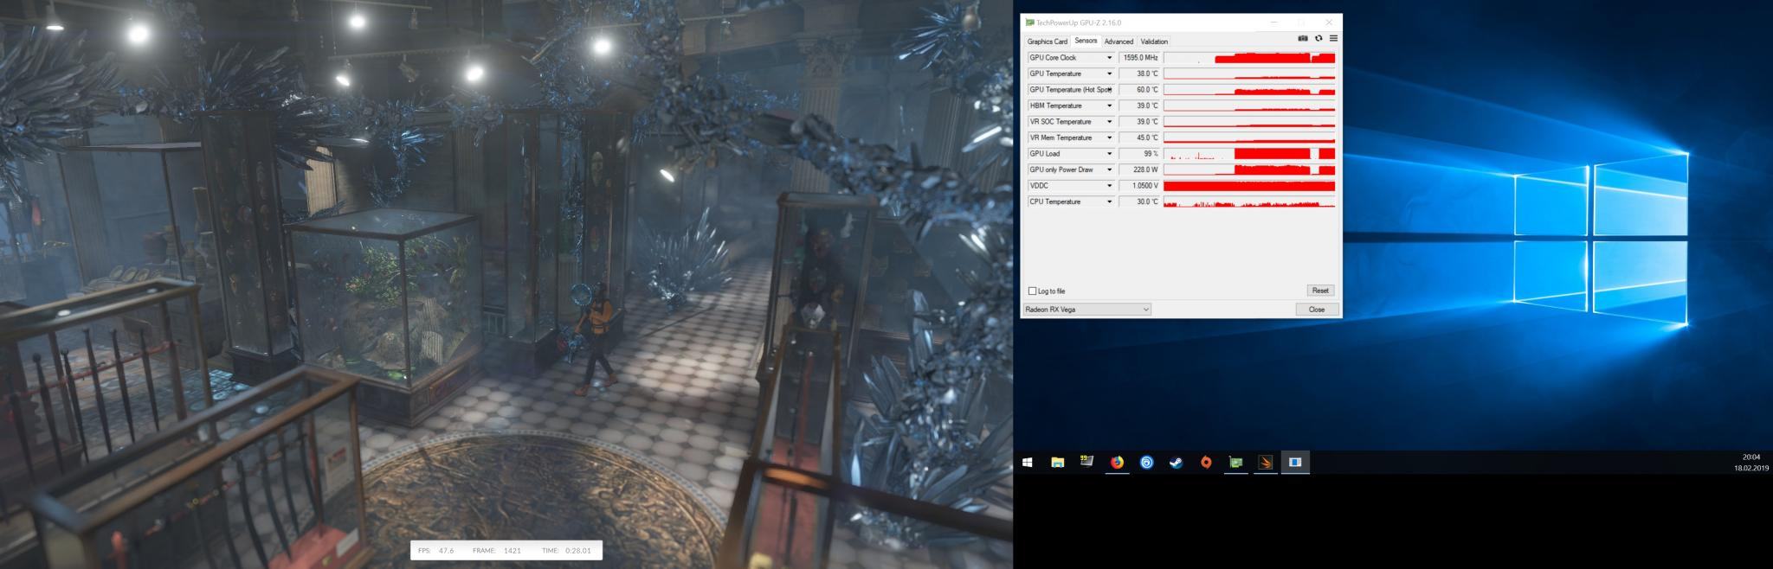1773x569 pixels.
Task: Open the Validation tab
Action: (x=1154, y=42)
